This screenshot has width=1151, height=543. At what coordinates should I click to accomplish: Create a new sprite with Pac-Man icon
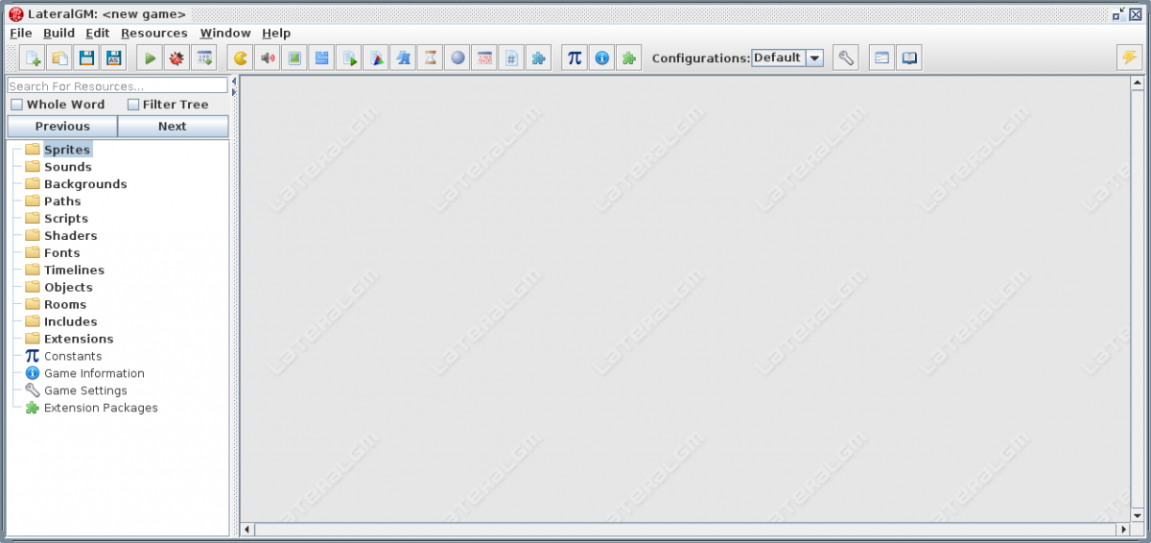pos(241,59)
